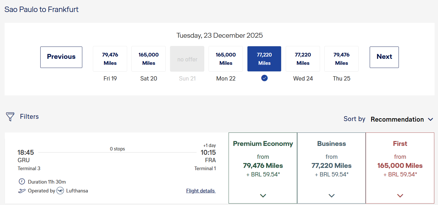The image size is (438, 205).
Task: Open the Sort by Recommendation dropdown
Action: coord(402,119)
